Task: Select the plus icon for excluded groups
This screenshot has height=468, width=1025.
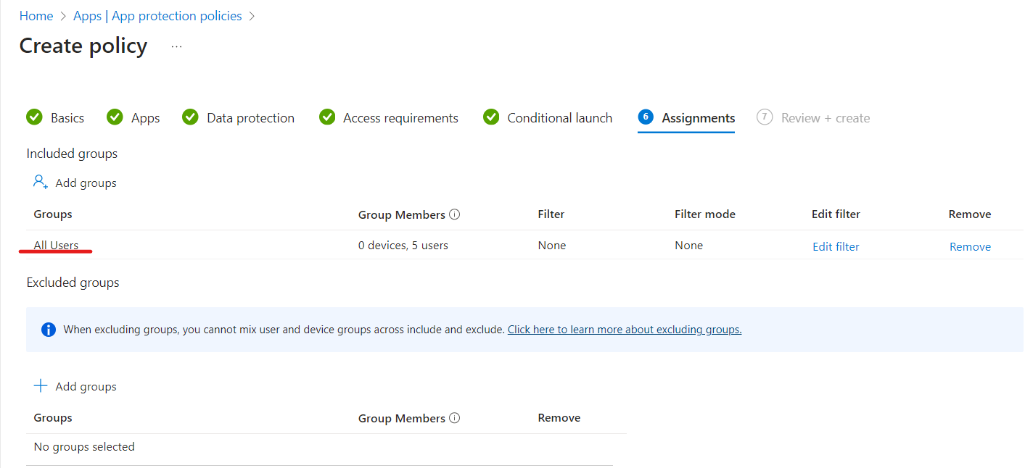Action: click(40, 386)
